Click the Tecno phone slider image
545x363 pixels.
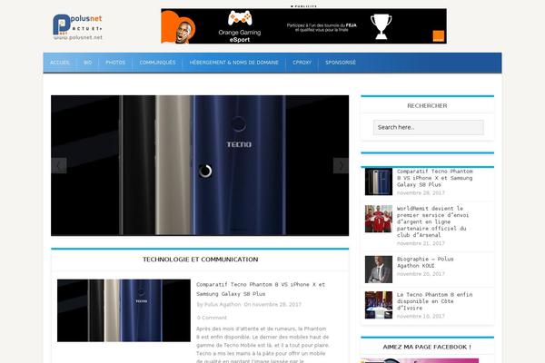click(200, 166)
